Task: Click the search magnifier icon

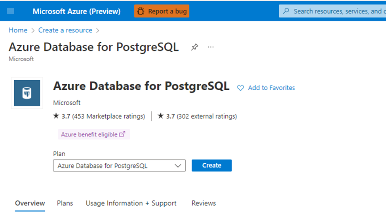Action: 286,11
